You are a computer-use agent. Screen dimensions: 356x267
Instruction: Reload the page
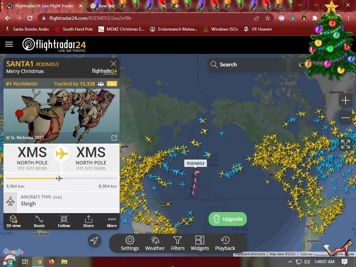(30, 18)
